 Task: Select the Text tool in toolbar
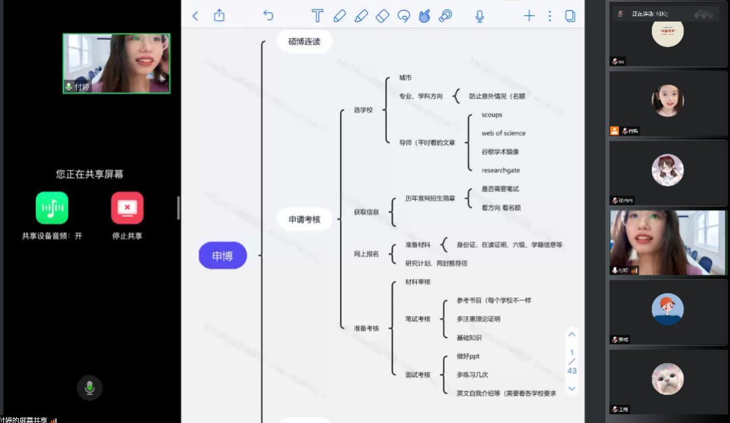[317, 16]
